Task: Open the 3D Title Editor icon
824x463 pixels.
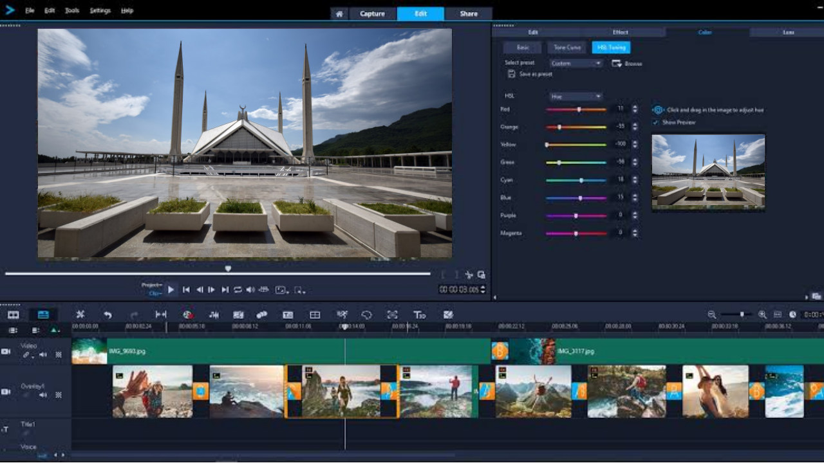Action: [x=419, y=314]
